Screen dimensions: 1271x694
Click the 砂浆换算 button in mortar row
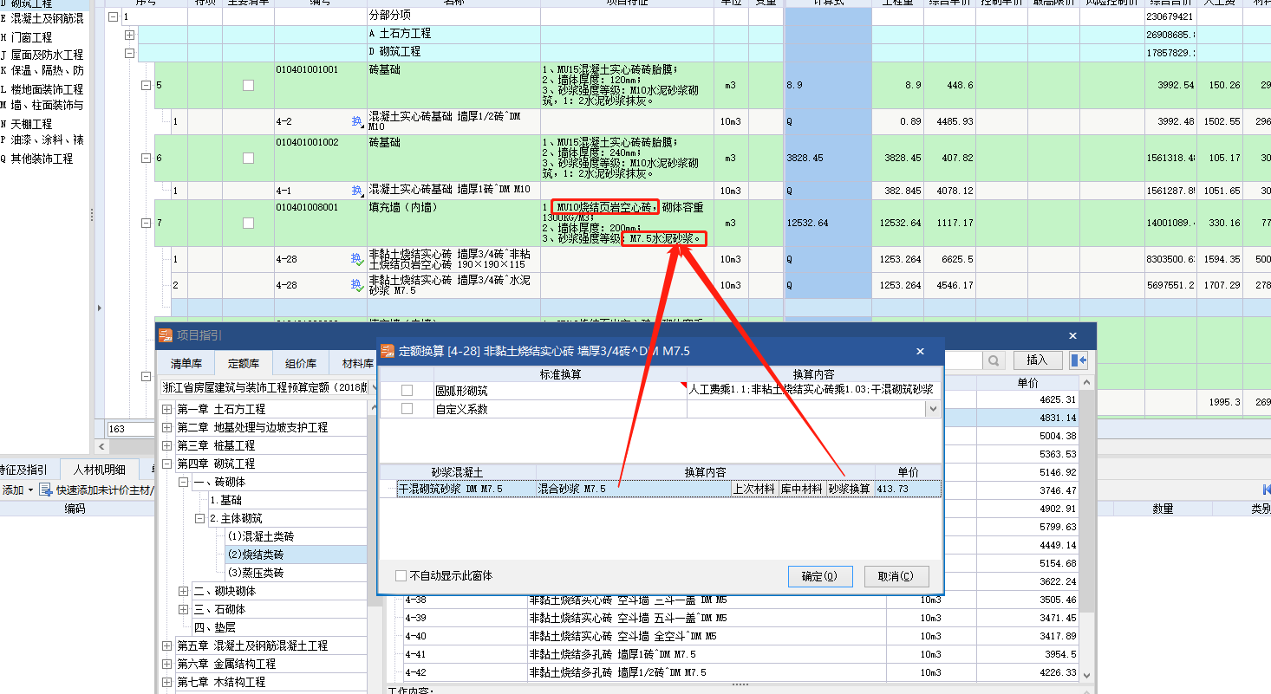[850, 489]
